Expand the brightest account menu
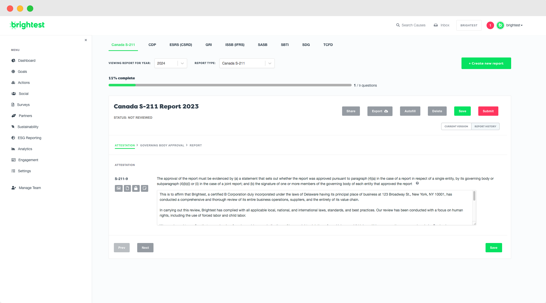Image resolution: width=546 pixels, height=303 pixels. click(514, 25)
